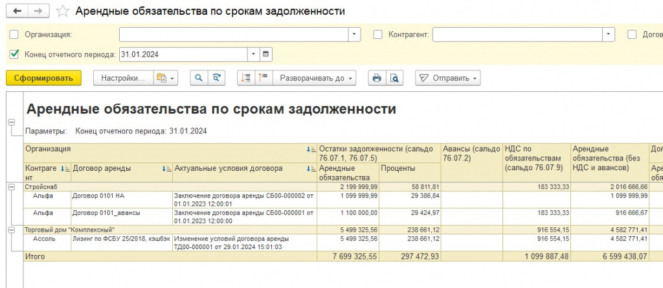Add report to favorites with star icon
Viewport: 663px width, 288px height.
click(x=63, y=11)
